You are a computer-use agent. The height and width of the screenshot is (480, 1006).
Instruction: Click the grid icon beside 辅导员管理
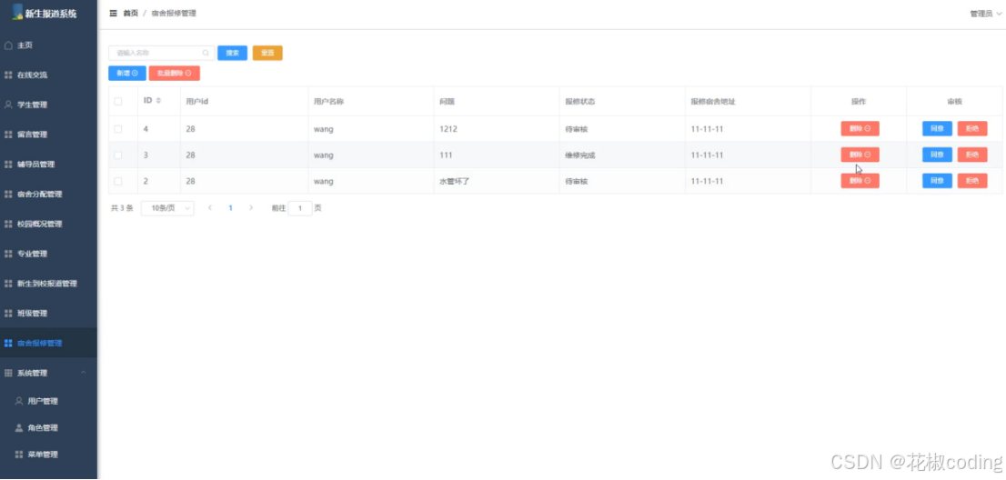pyautogui.click(x=8, y=164)
